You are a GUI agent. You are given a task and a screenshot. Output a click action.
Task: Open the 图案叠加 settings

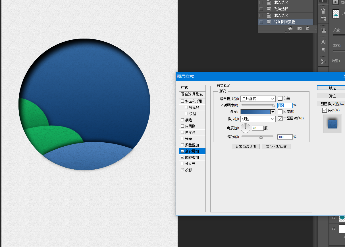tap(192, 157)
